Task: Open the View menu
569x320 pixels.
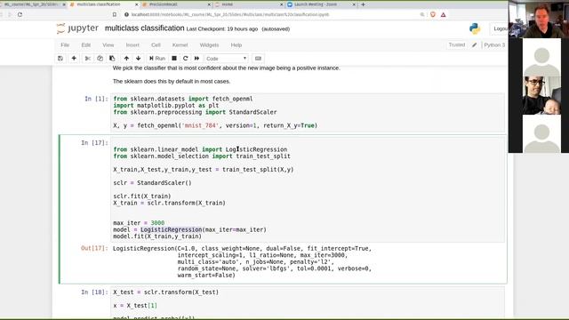Action: [x=108, y=45]
